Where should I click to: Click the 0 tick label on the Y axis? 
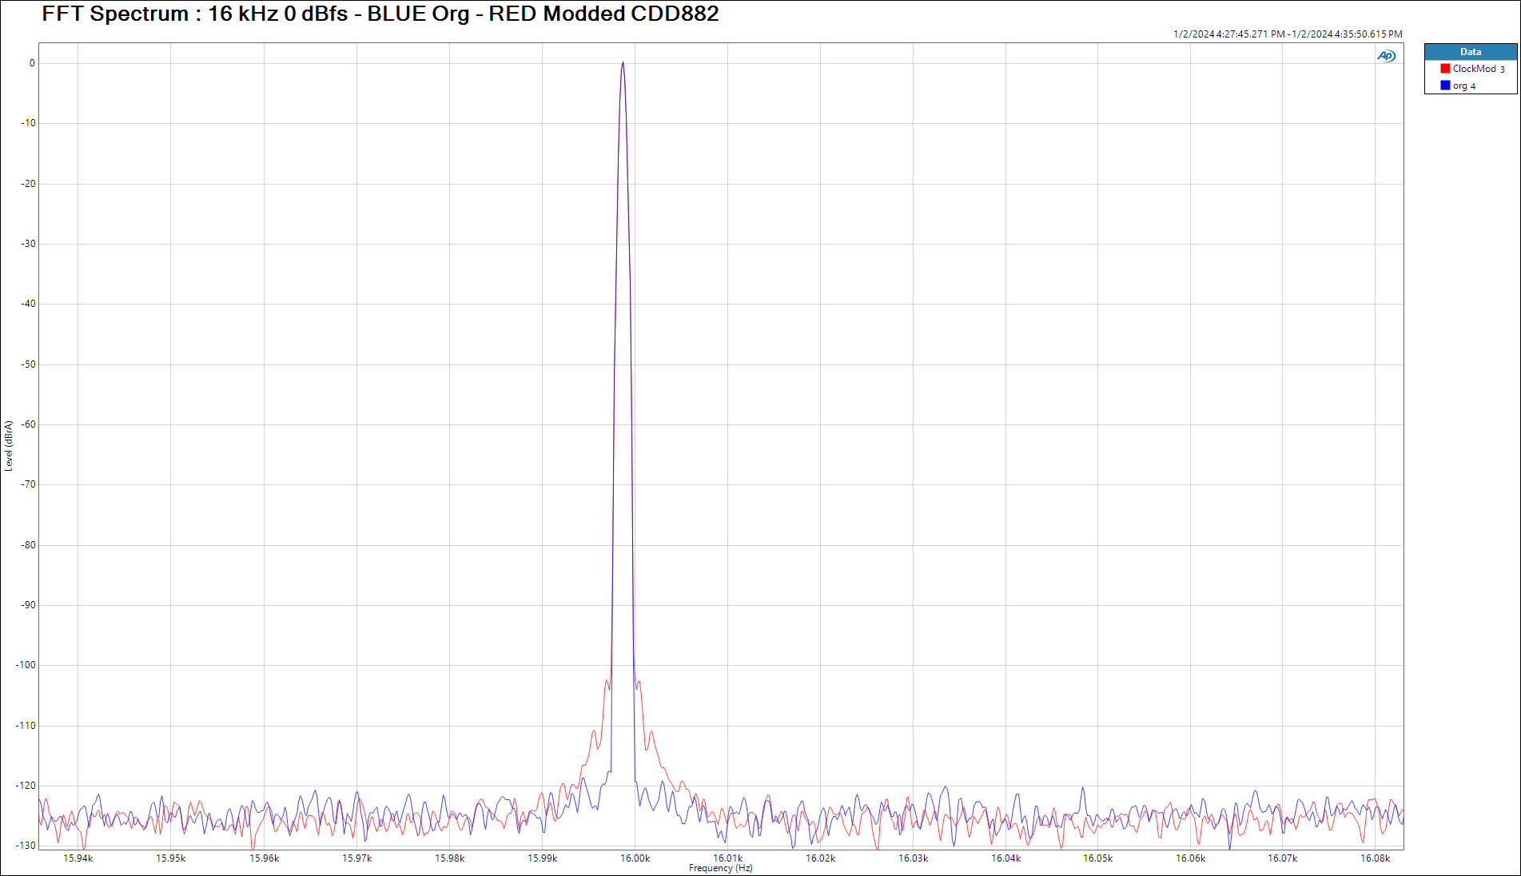32,63
